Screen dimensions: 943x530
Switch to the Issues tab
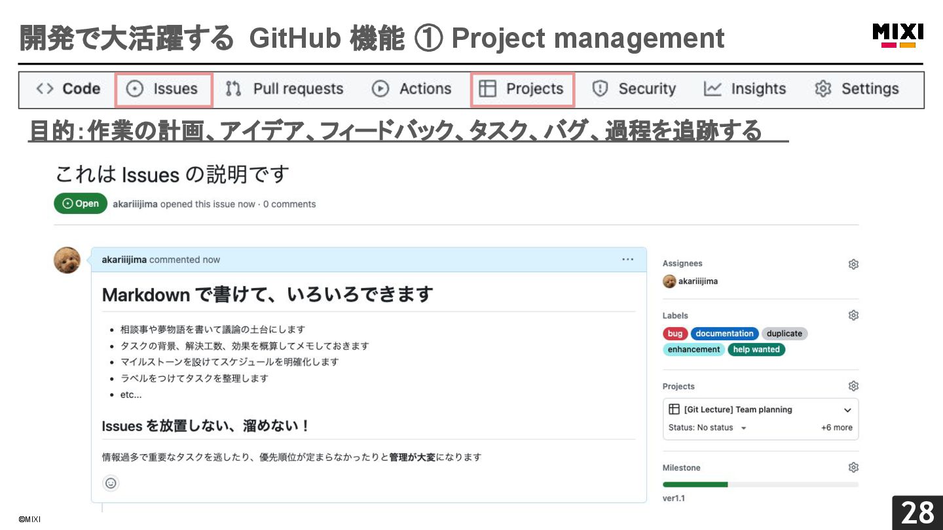click(x=163, y=89)
